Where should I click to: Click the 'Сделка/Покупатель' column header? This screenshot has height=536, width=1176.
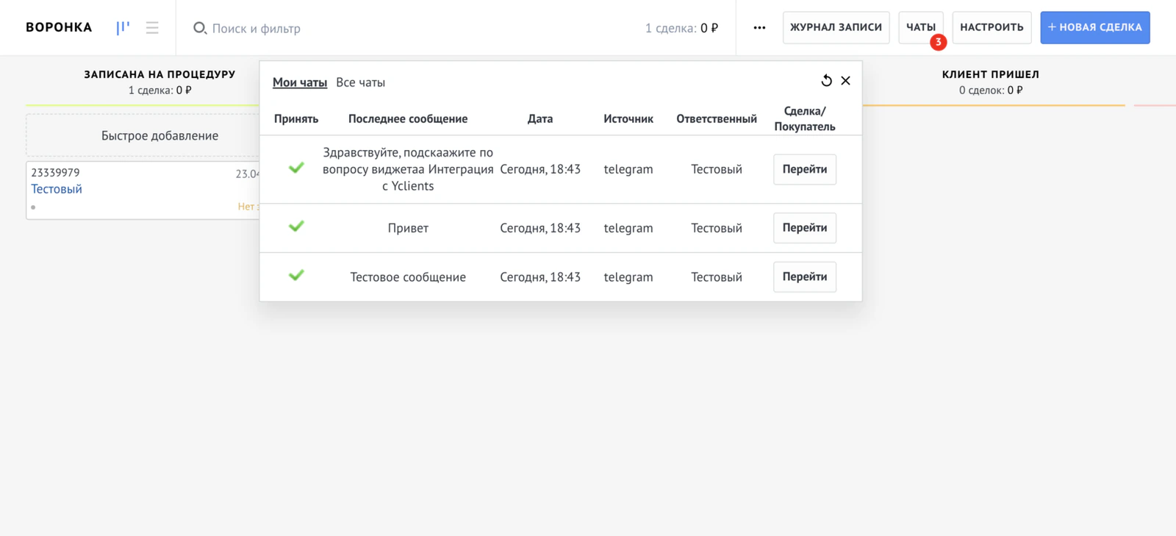point(805,118)
